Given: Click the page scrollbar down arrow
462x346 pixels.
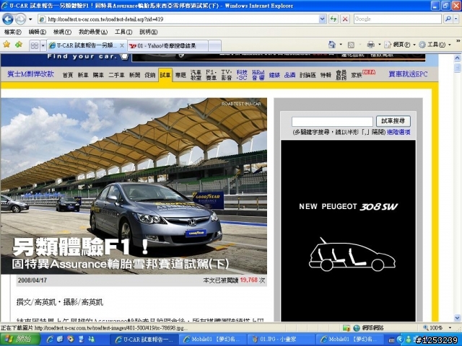Looking at the screenshot, I should (x=457, y=318).
